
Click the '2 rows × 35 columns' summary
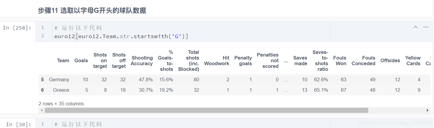tap(61, 104)
